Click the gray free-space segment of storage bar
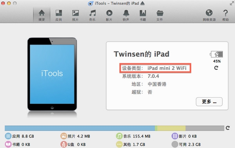The image size is (235, 148). 205,128
